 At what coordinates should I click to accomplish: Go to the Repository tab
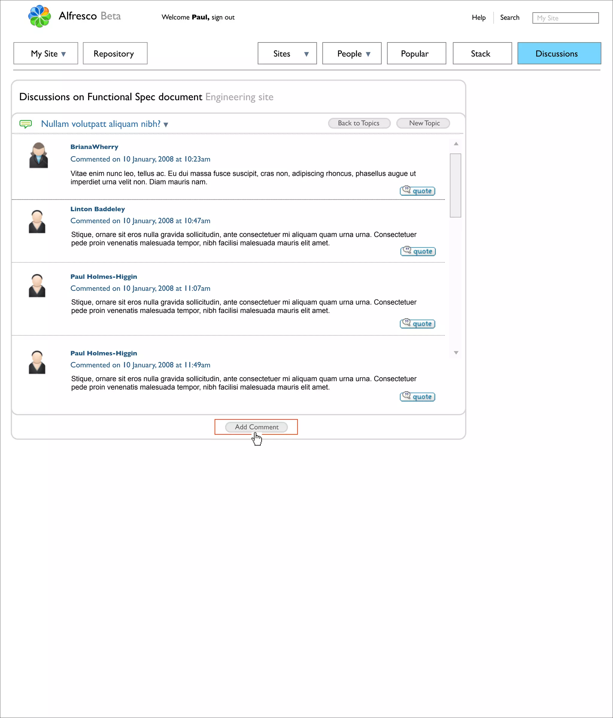pyautogui.click(x=115, y=53)
